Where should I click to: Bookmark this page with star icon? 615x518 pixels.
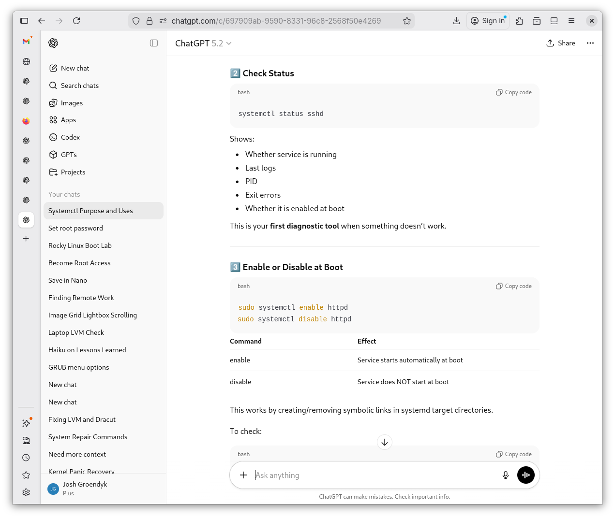pos(407,21)
